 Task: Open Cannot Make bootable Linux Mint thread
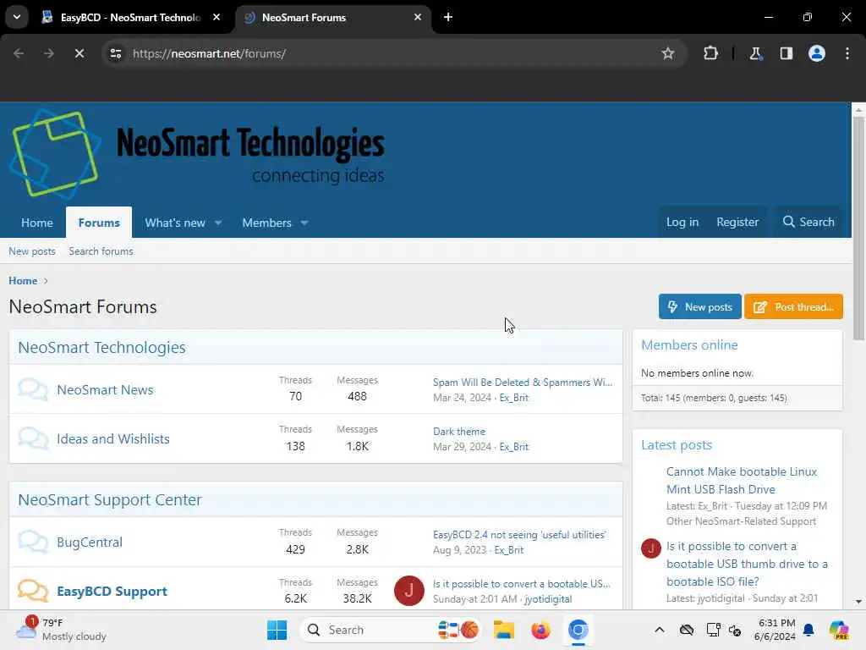pos(741,481)
